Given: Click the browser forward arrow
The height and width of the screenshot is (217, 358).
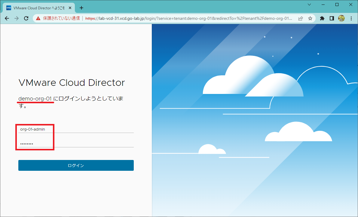Looking at the screenshot, I should point(17,19).
